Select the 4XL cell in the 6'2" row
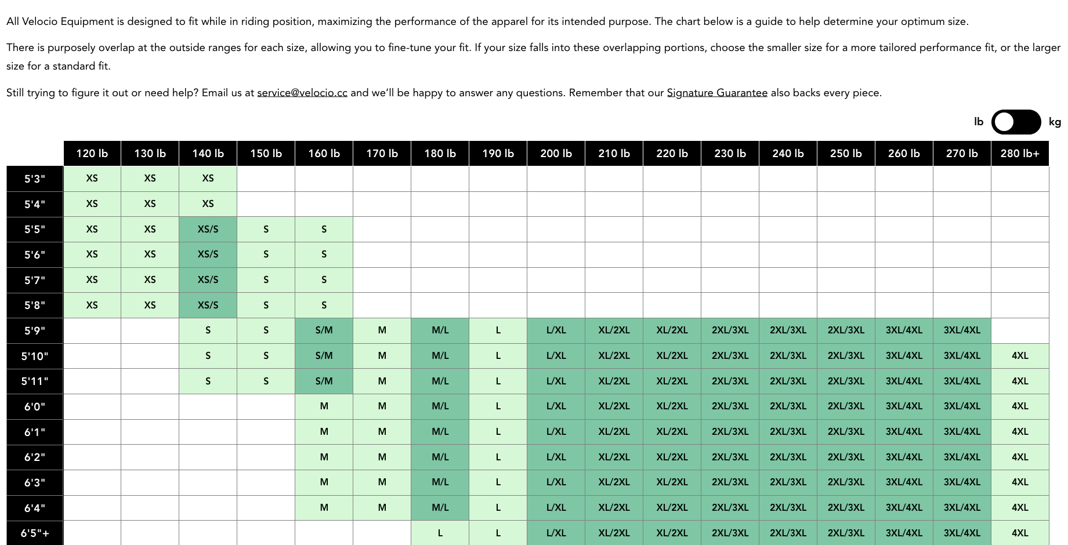 1020,457
